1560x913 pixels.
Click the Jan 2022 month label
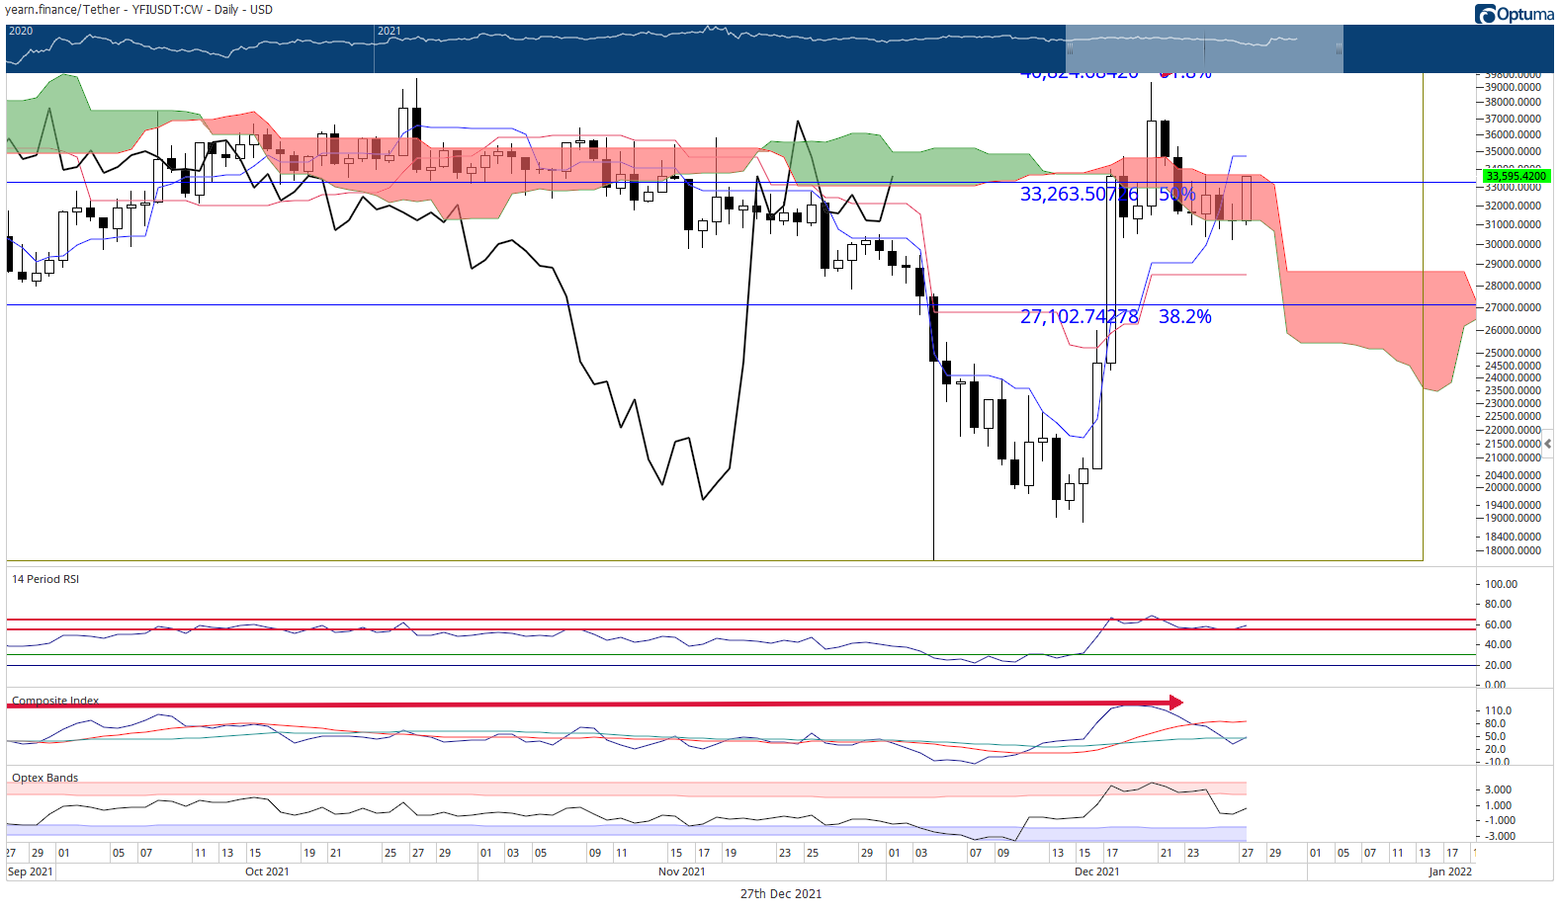pyautogui.click(x=1450, y=871)
